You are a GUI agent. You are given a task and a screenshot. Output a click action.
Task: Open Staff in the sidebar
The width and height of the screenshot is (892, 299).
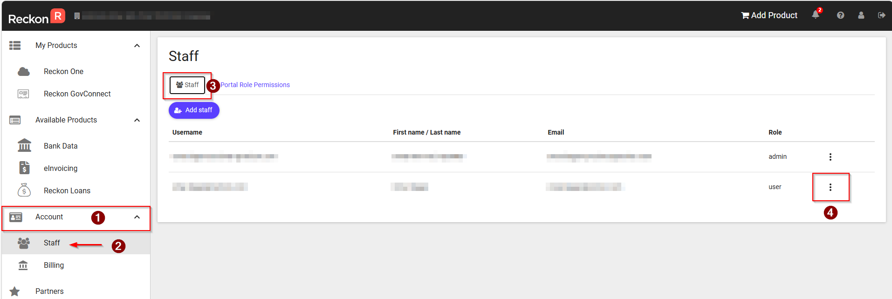(x=52, y=243)
